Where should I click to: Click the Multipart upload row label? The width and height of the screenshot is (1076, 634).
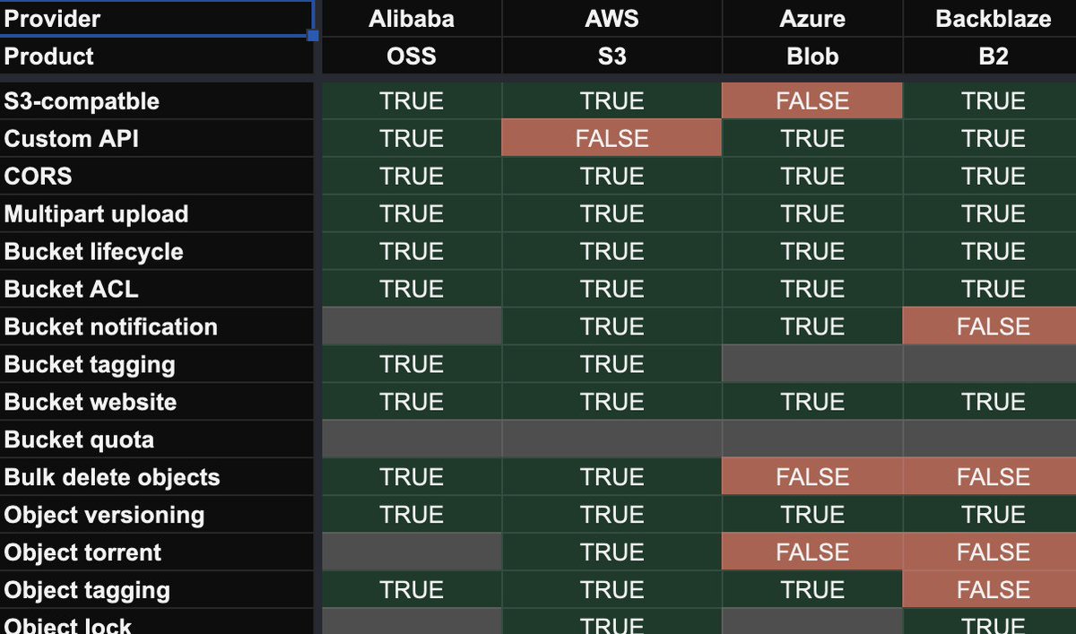[x=157, y=213]
